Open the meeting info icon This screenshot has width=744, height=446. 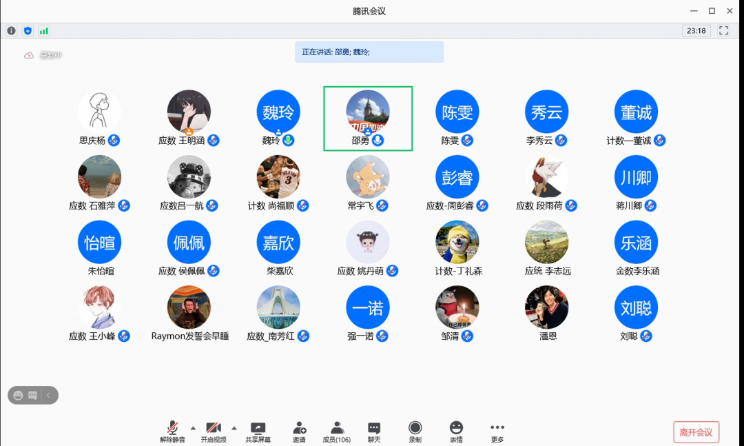(x=11, y=31)
